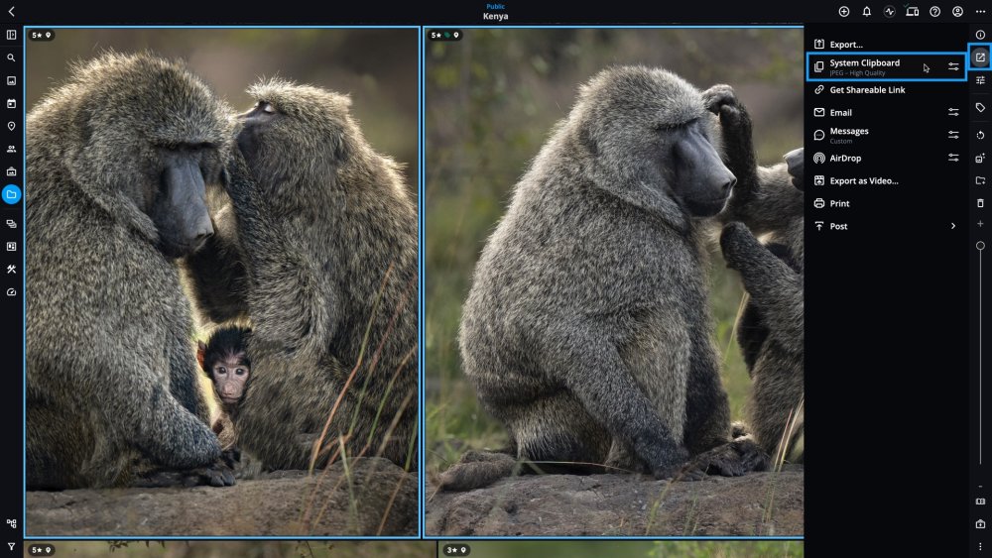
Task: Click the compare view icon below the slider
Action: (x=981, y=502)
